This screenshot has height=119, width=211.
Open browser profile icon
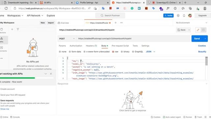pos(205,8)
